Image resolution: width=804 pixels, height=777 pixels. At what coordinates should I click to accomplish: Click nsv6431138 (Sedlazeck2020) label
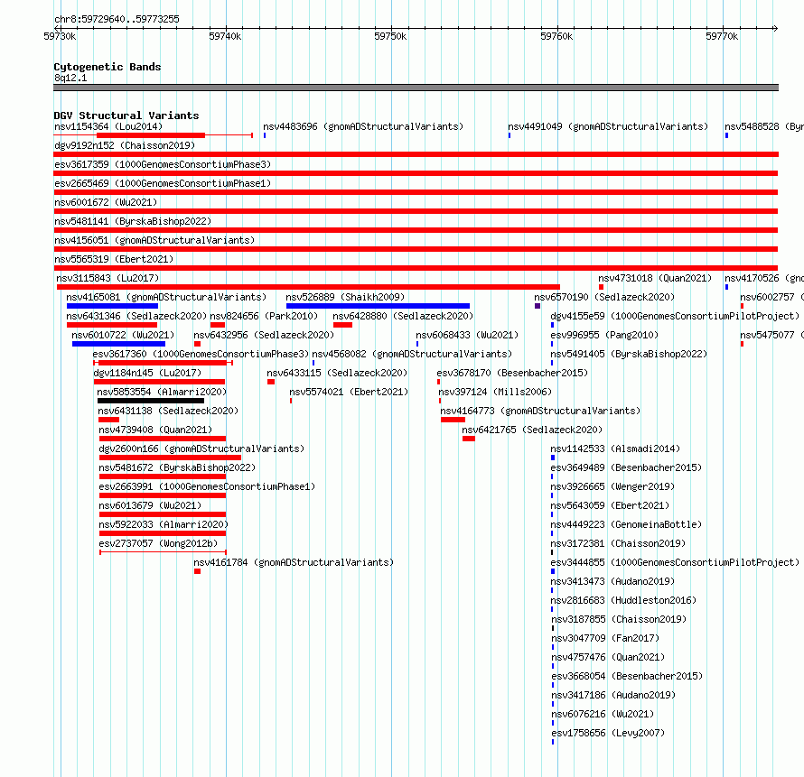pos(168,411)
